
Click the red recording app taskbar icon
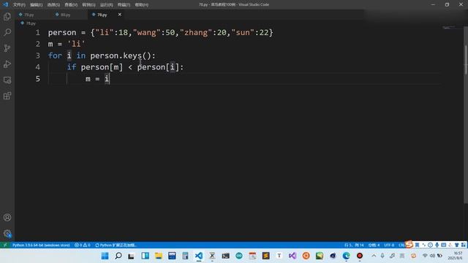pyautogui.click(x=360, y=256)
